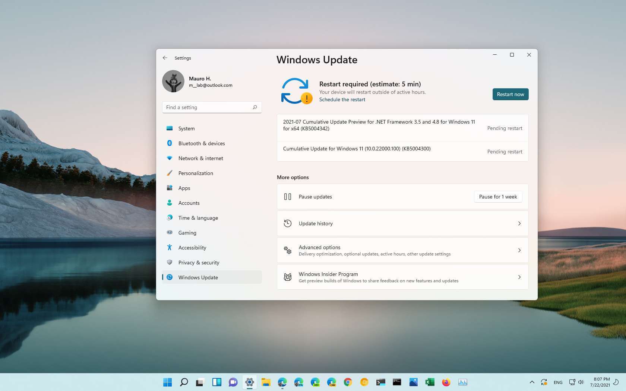Click the Accessibility sidebar icon

coord(170,247)
